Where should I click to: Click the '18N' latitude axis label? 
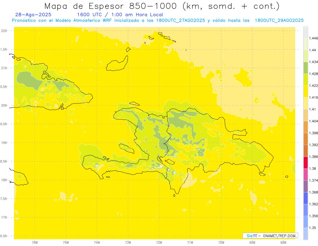point(4,180)
